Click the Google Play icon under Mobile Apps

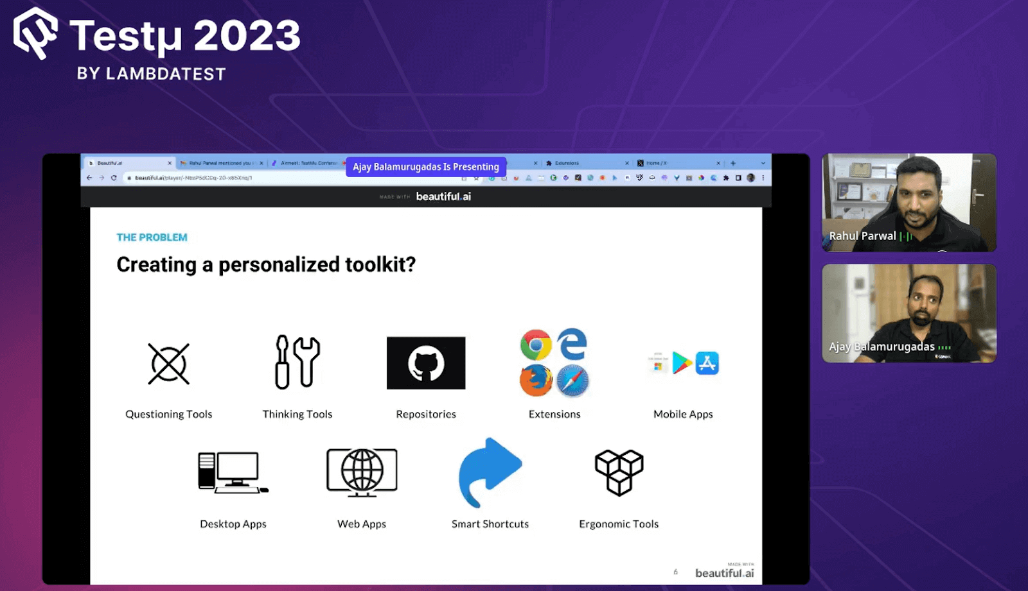coord(681,363)
